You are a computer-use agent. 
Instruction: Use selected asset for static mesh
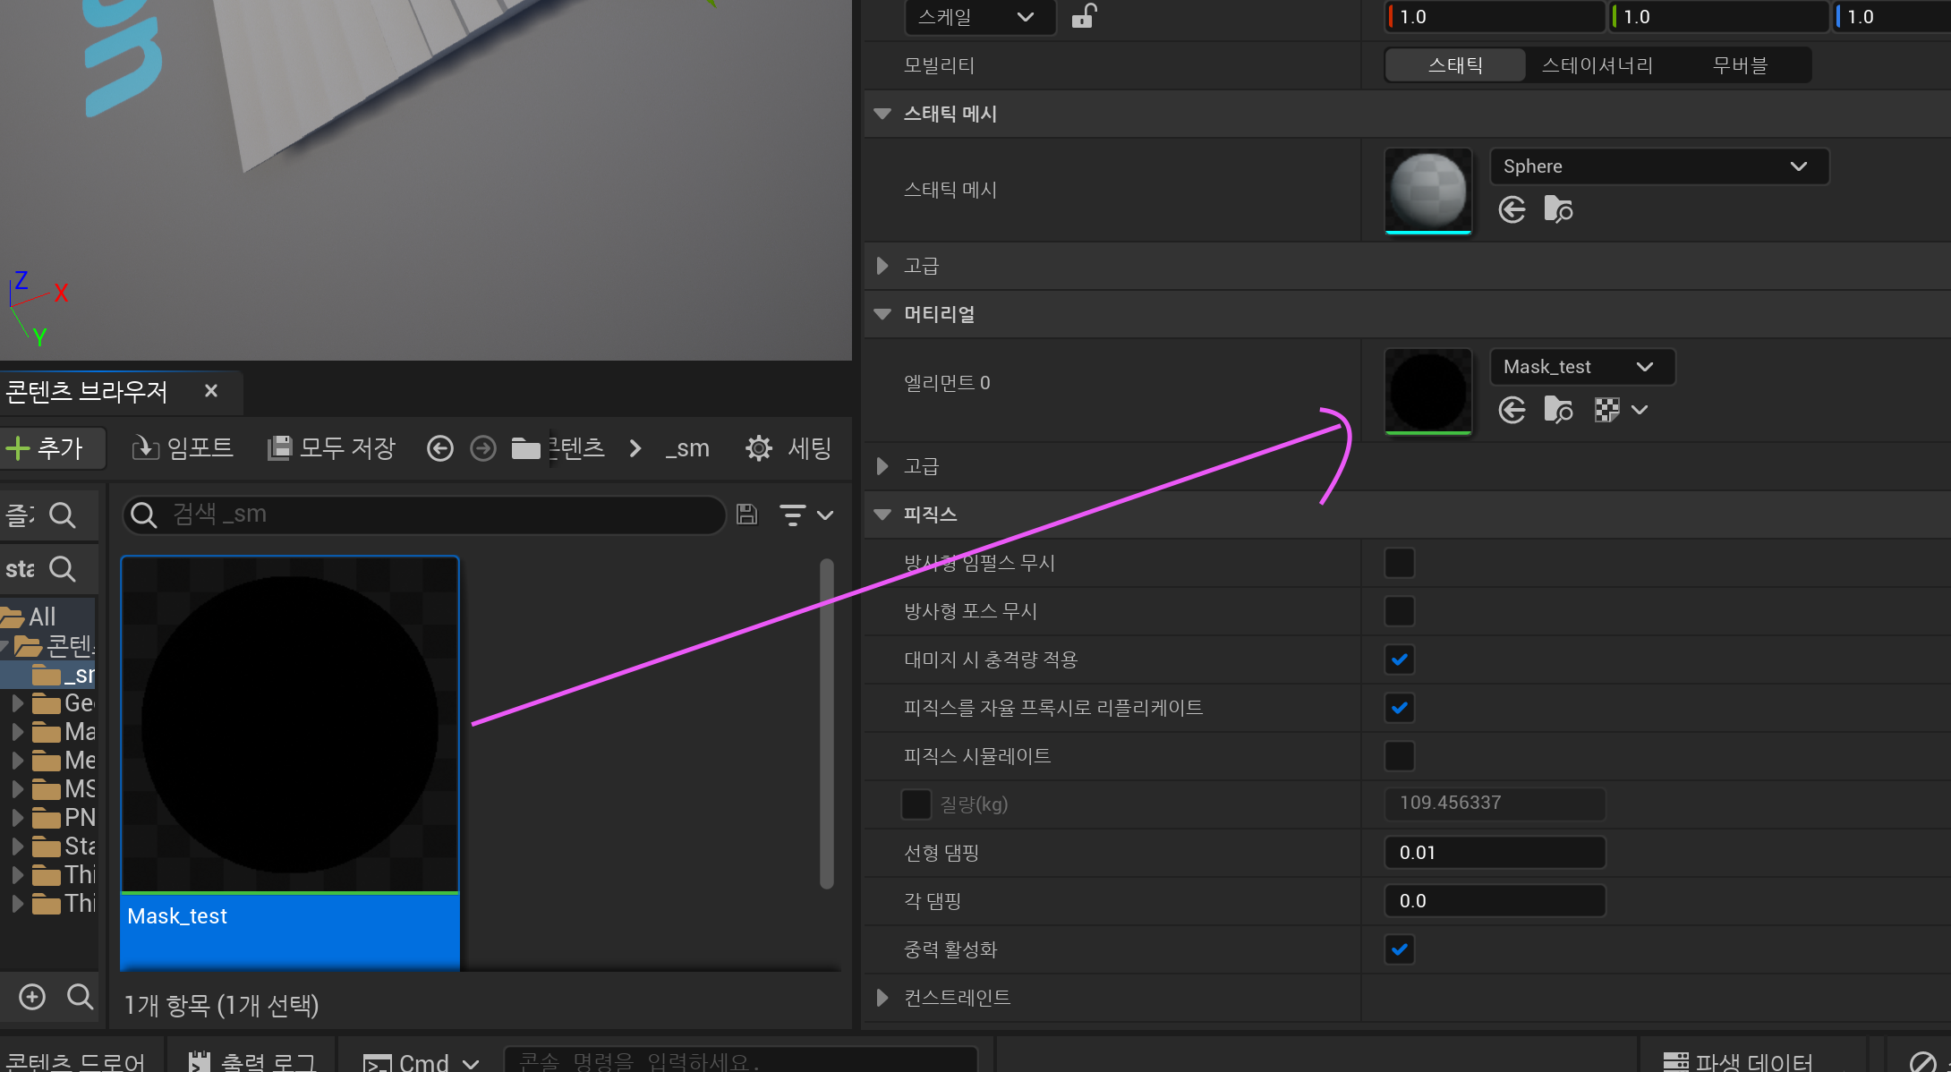(1512, 210)
